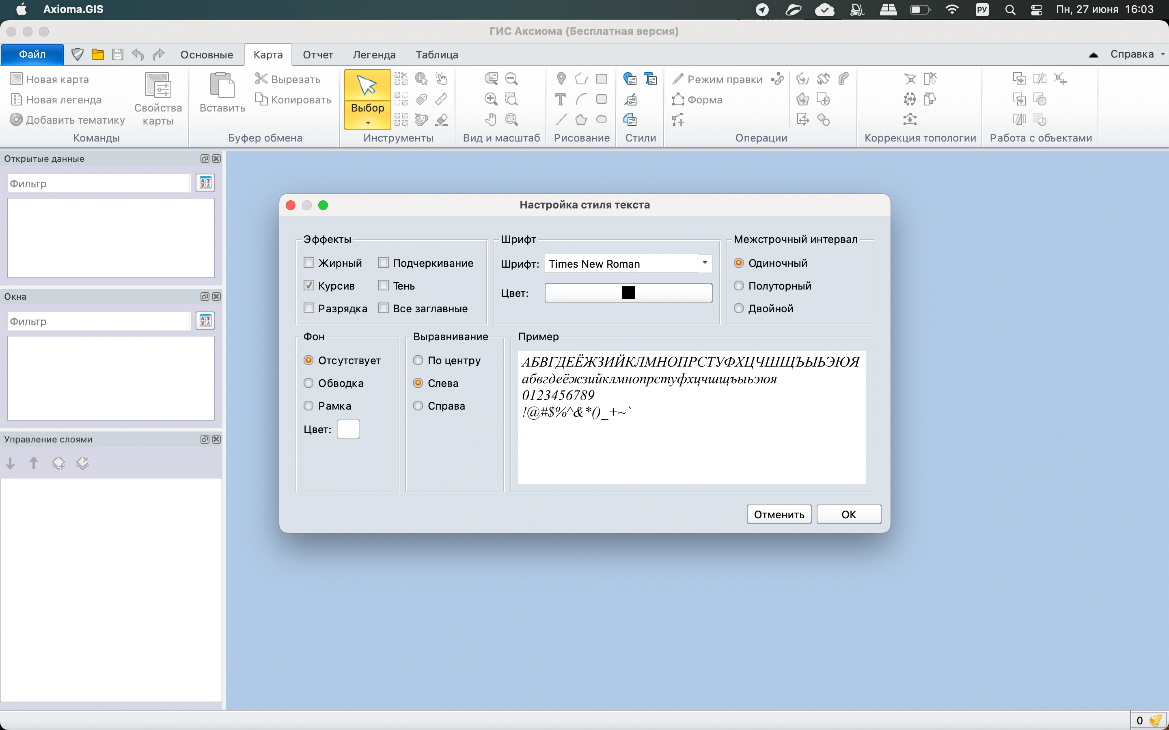Expand the Выбор tool dropdown arrow
The image size is (1169, 730).
(x=368, y=123)
